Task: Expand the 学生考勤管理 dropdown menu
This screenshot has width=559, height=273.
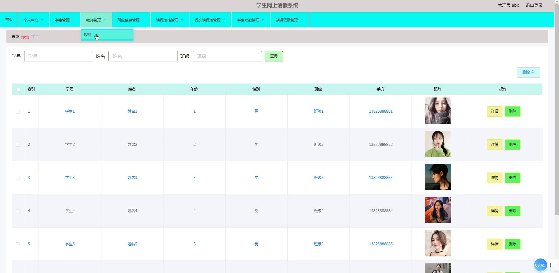Action: click(x=251, y=20)
